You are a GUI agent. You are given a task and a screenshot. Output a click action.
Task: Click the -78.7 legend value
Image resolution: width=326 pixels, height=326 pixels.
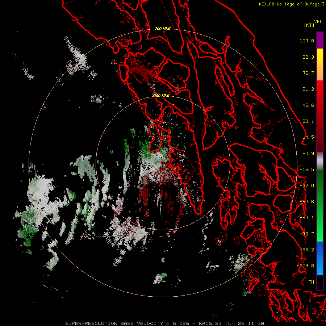(x=307, y=234)
